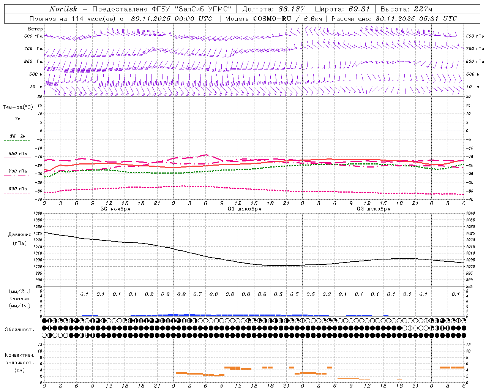Click the Конвективн. облачность label
This screenshot has width=486, height=389.
(19, 359)
